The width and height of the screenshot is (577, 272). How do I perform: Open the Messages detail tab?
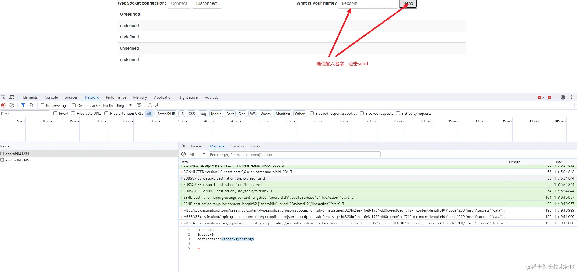point(218,146)
